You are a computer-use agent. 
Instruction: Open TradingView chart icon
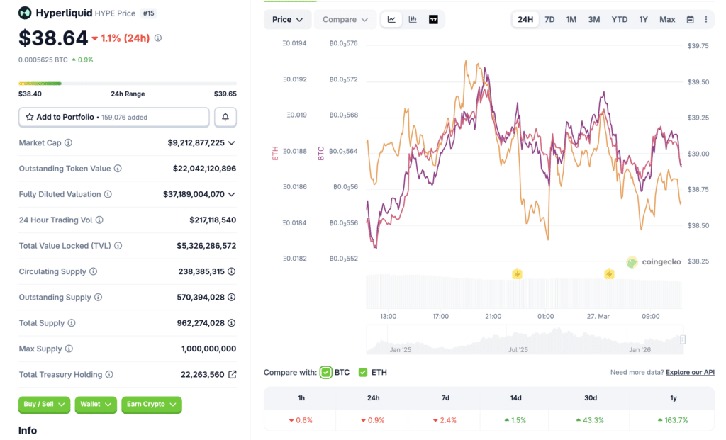pos(433,19)
